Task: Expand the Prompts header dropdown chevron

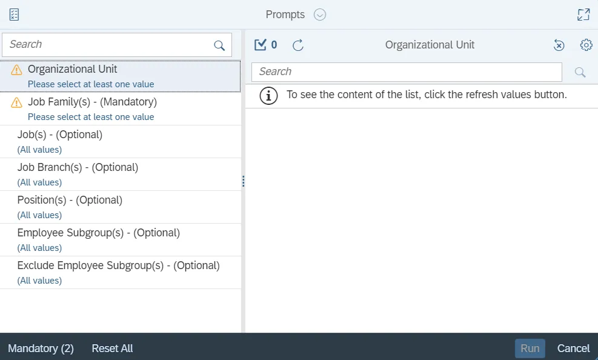Action: (320, 15)
